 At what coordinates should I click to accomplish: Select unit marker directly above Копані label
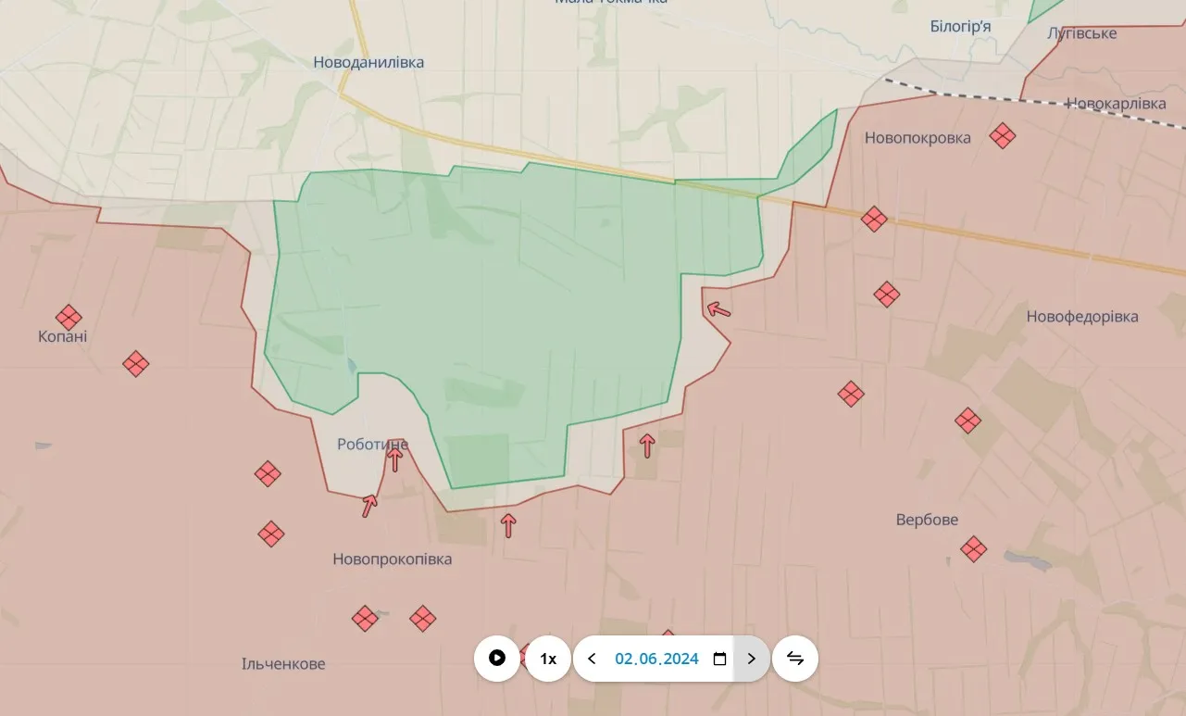tap(69, 318)
